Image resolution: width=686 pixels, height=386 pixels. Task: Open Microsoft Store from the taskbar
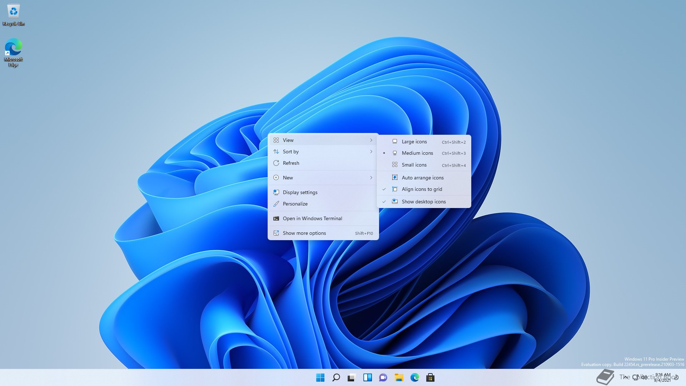tap(430, 377)
